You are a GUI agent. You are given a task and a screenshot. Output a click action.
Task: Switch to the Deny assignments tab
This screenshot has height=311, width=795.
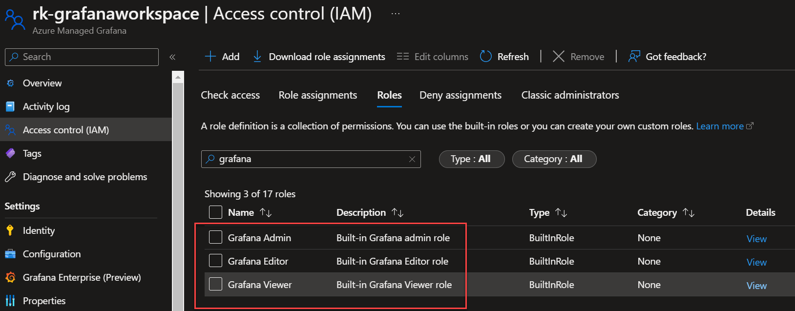460,95
